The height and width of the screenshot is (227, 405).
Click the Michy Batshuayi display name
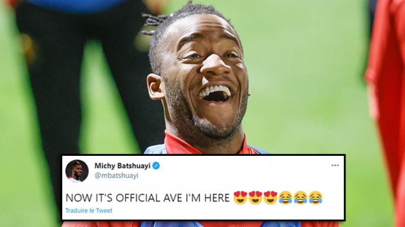tap(122, 166)
